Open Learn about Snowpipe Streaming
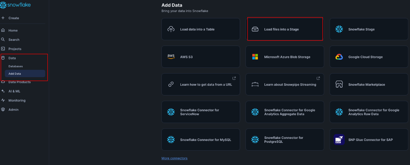This screenshot has width=410, height=165. (x=285, y=84)
